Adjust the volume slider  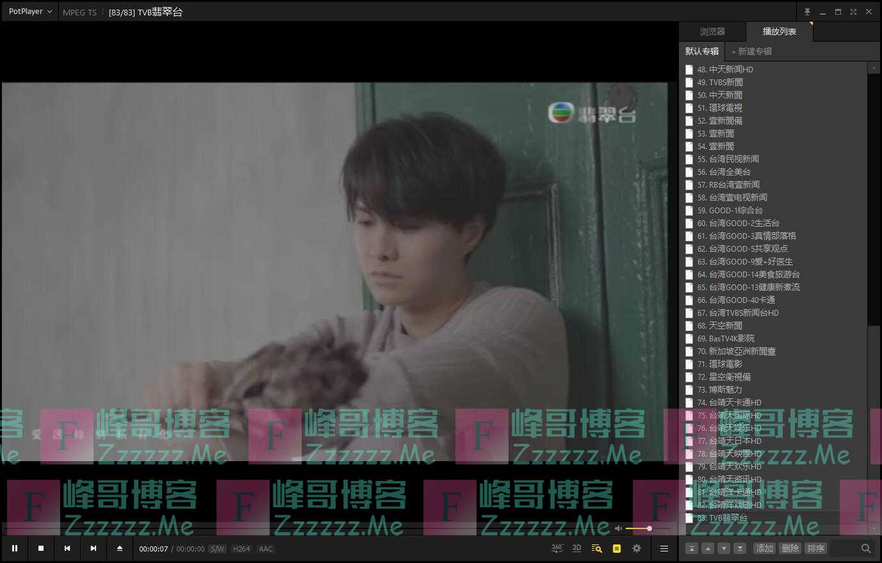639,528
